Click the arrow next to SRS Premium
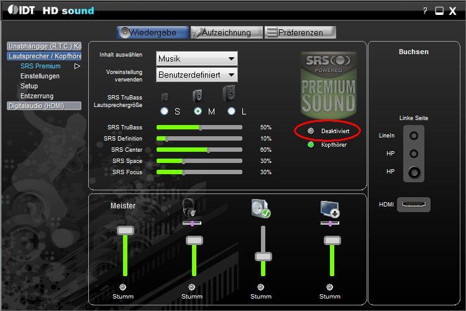 click(x=77, y=66)
